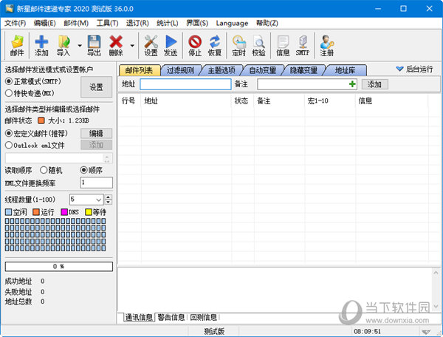Open the 界面(S) menu
This screenshot has height=337, width=443.
pyautogui.click(x=197, y=23)
